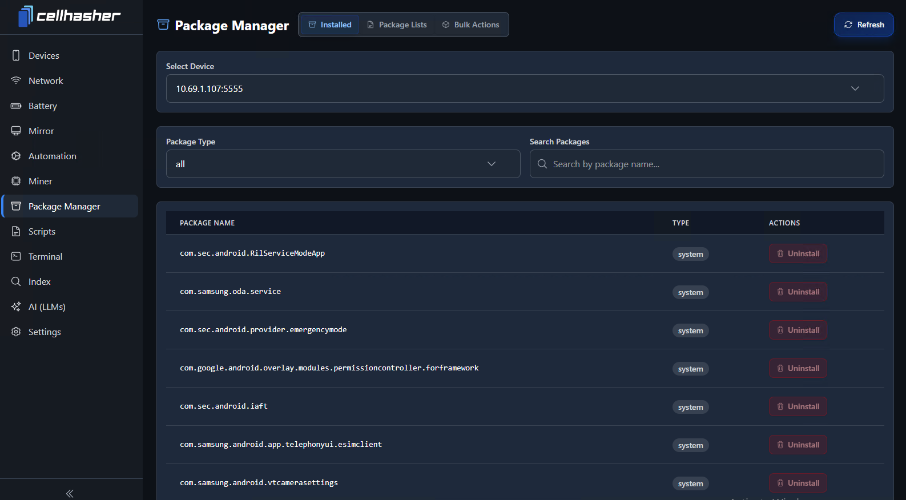Collapse the sidebar with double chevron
This screenshot has width=906, height=500.
click(70, 493)
